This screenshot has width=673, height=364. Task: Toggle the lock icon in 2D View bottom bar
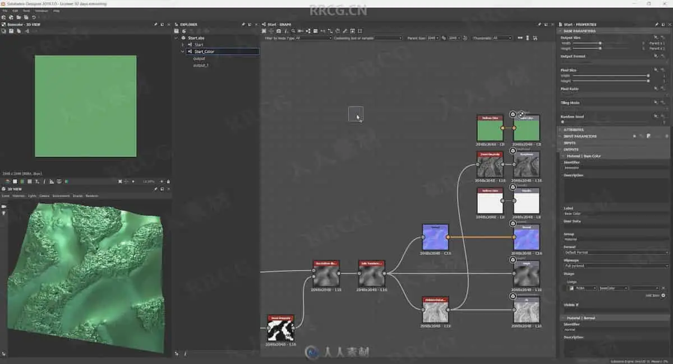click(168, 181)
